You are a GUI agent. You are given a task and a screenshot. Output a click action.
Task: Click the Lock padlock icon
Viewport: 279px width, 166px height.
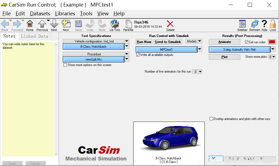(x=273, y=24)
